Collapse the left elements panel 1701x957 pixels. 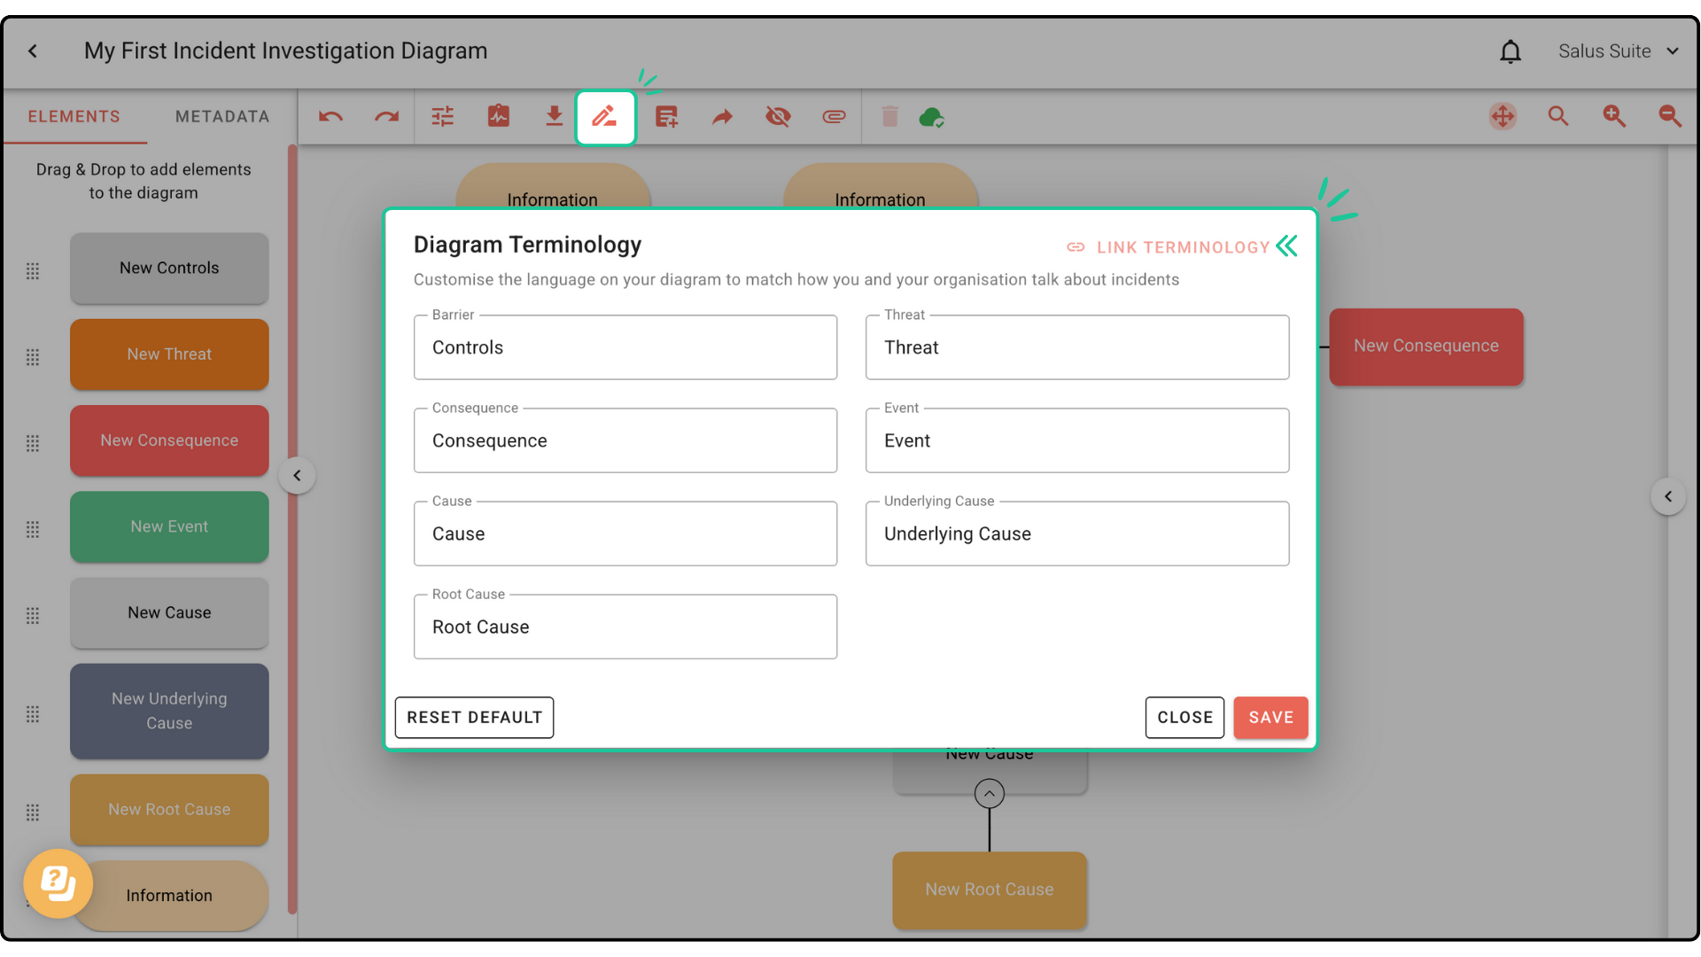coord(297,476)
